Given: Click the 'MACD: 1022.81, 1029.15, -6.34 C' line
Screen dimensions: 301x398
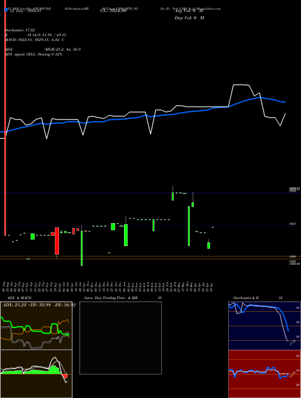Looking at the screenshot, I should [x=34, y=40].
